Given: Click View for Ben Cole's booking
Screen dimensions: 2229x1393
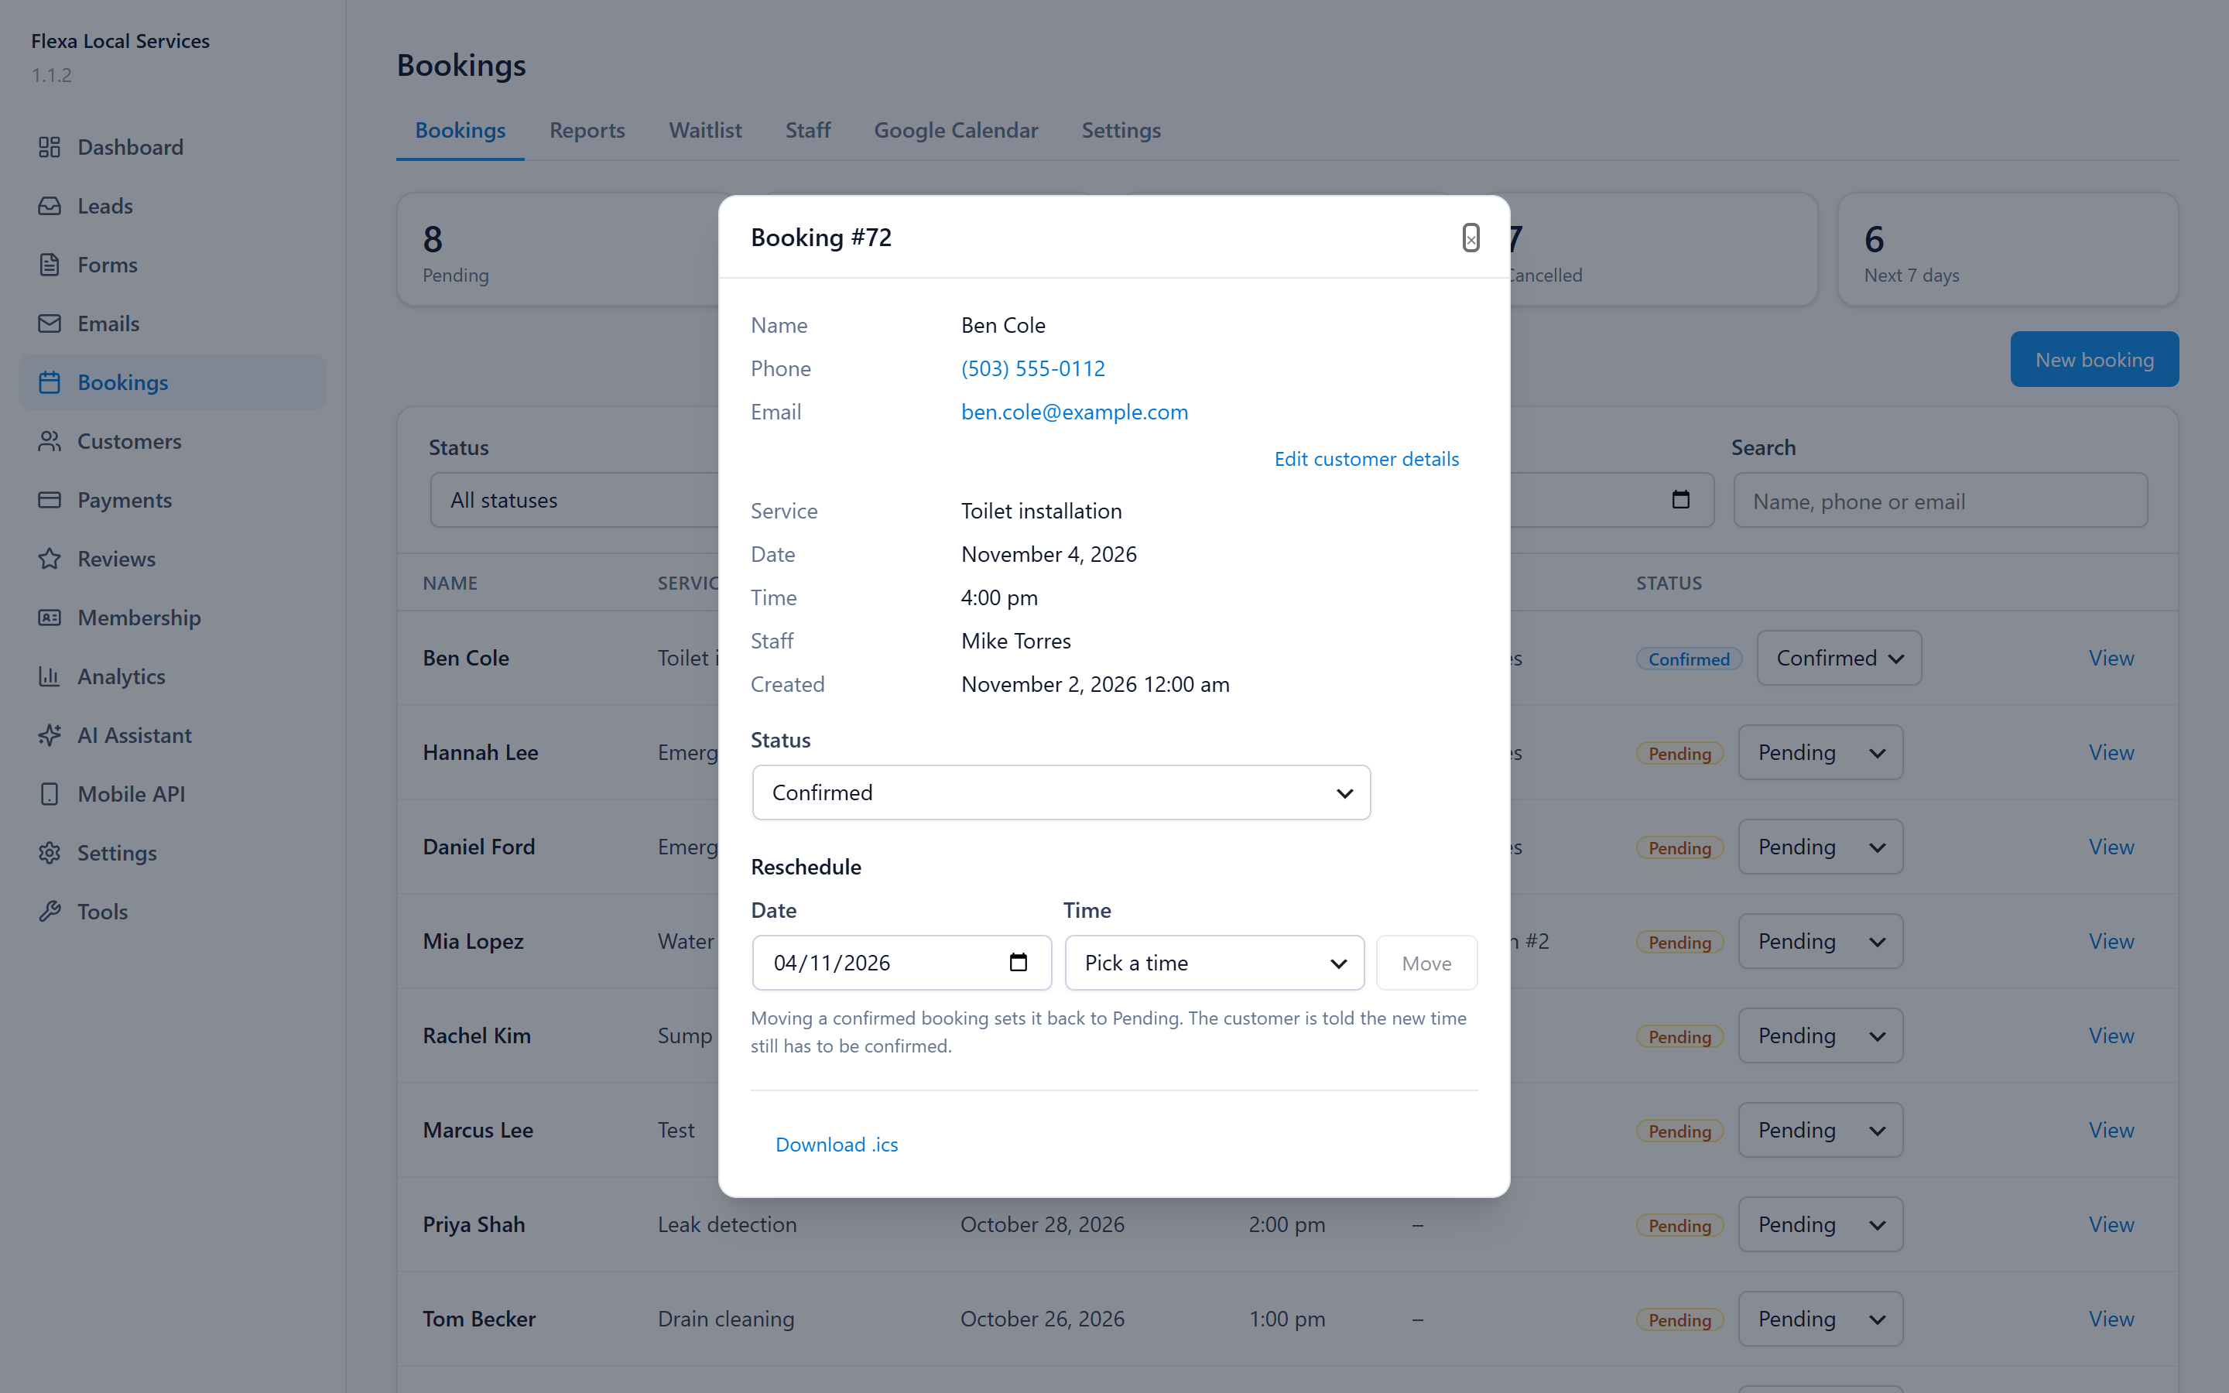Looking at the screenshot, I should (2111, 658).
